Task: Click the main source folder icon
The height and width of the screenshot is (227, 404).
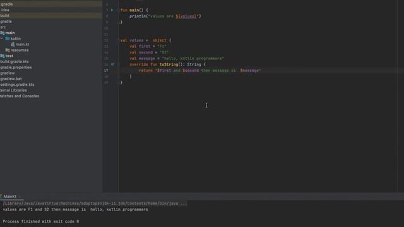Action: 3,33
